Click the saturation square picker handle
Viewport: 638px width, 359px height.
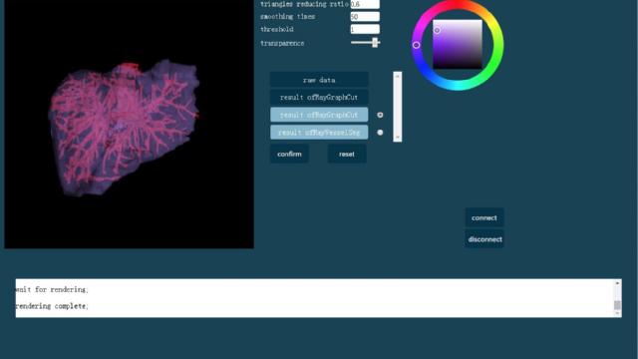pyautogui.click(x=437, y=30)
